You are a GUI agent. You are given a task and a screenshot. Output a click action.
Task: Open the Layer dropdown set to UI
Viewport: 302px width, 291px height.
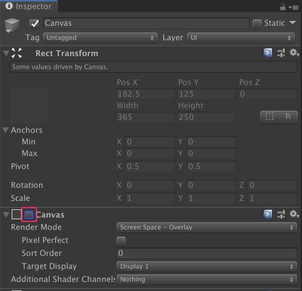click(x=241, y=38)
